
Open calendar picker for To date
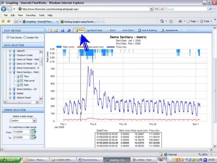pos(33,137)
